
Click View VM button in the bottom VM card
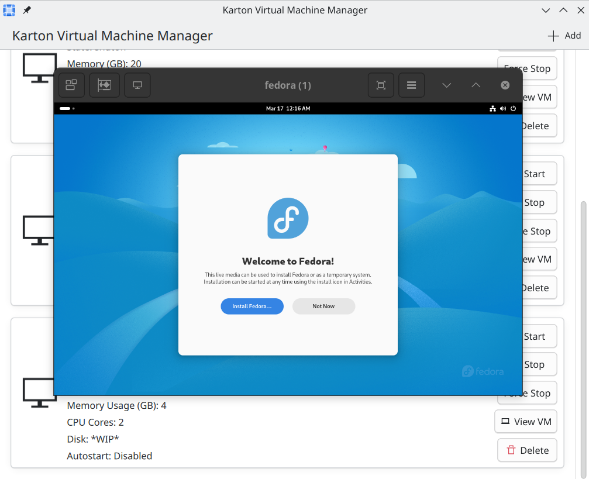click(x=526, y=422)
